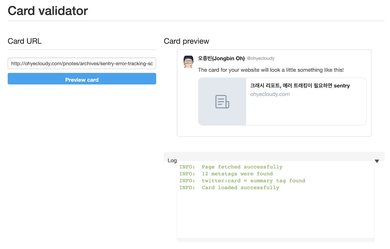Click the Card URL section label
This screenshot has width=390, height=249.
(x=25, y=41)
